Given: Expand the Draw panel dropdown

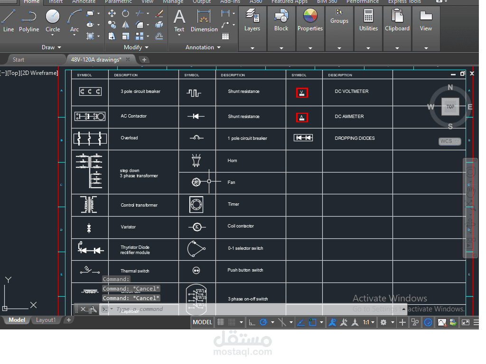Looking at the screenshot, I should tap(51, 47).
